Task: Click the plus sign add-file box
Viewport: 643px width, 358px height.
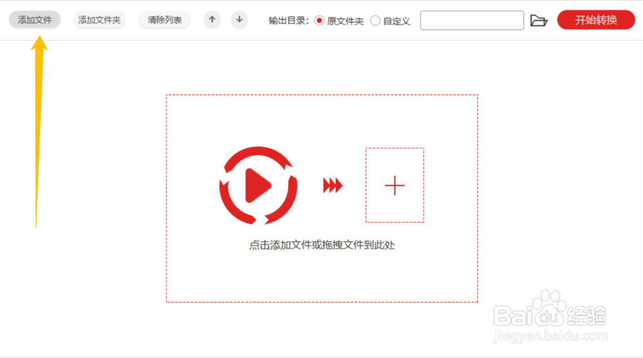Action: pyautogui.click(x=395, y=185)
